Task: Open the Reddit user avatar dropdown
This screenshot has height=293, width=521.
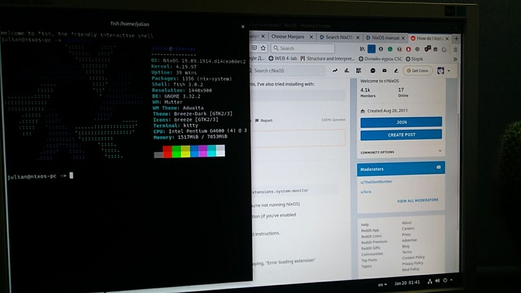Action: pyautogui.click(x=444, y=71)
